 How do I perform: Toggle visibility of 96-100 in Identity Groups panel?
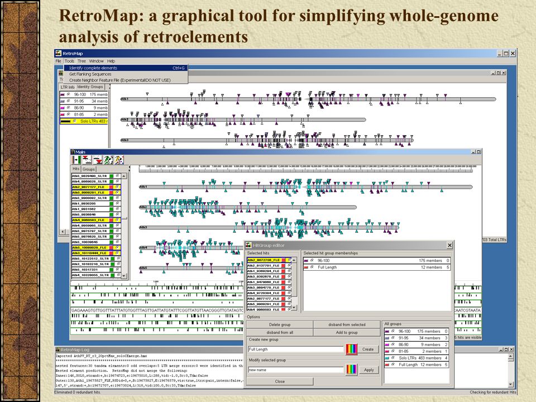[68, 94]
